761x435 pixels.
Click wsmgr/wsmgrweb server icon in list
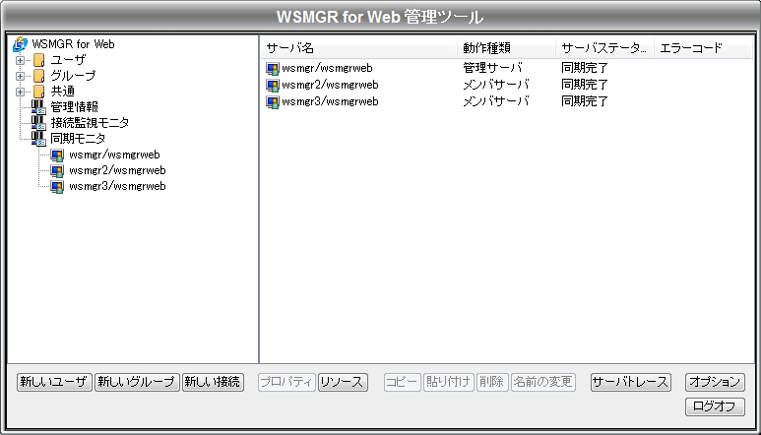[273, 68]
